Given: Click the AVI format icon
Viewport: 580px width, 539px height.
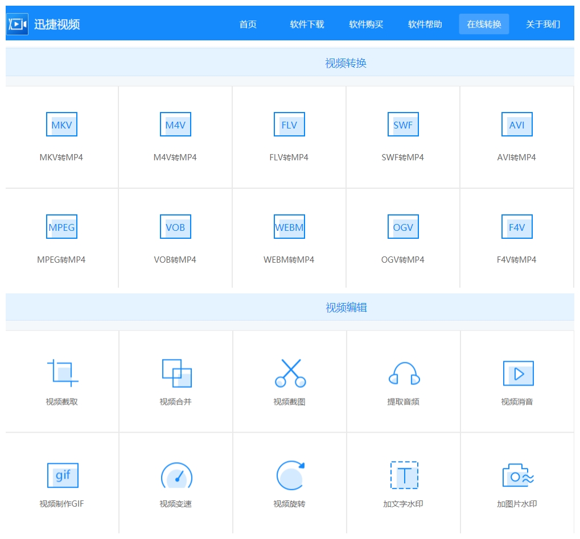Looking at the screenshot, I should [517, 125].
